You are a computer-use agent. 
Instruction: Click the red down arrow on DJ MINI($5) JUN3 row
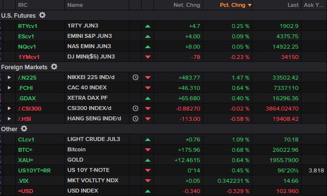click(148, 57)
